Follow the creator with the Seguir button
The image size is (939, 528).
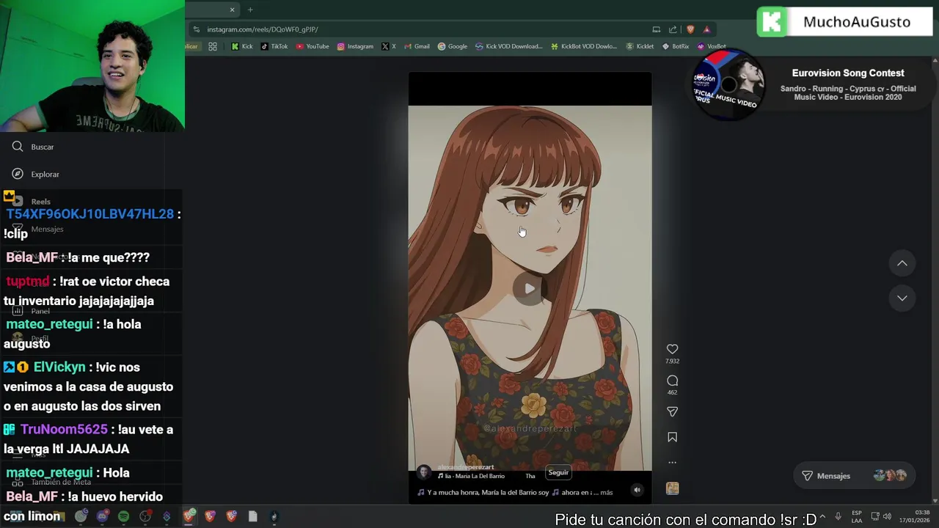(558, 472)
